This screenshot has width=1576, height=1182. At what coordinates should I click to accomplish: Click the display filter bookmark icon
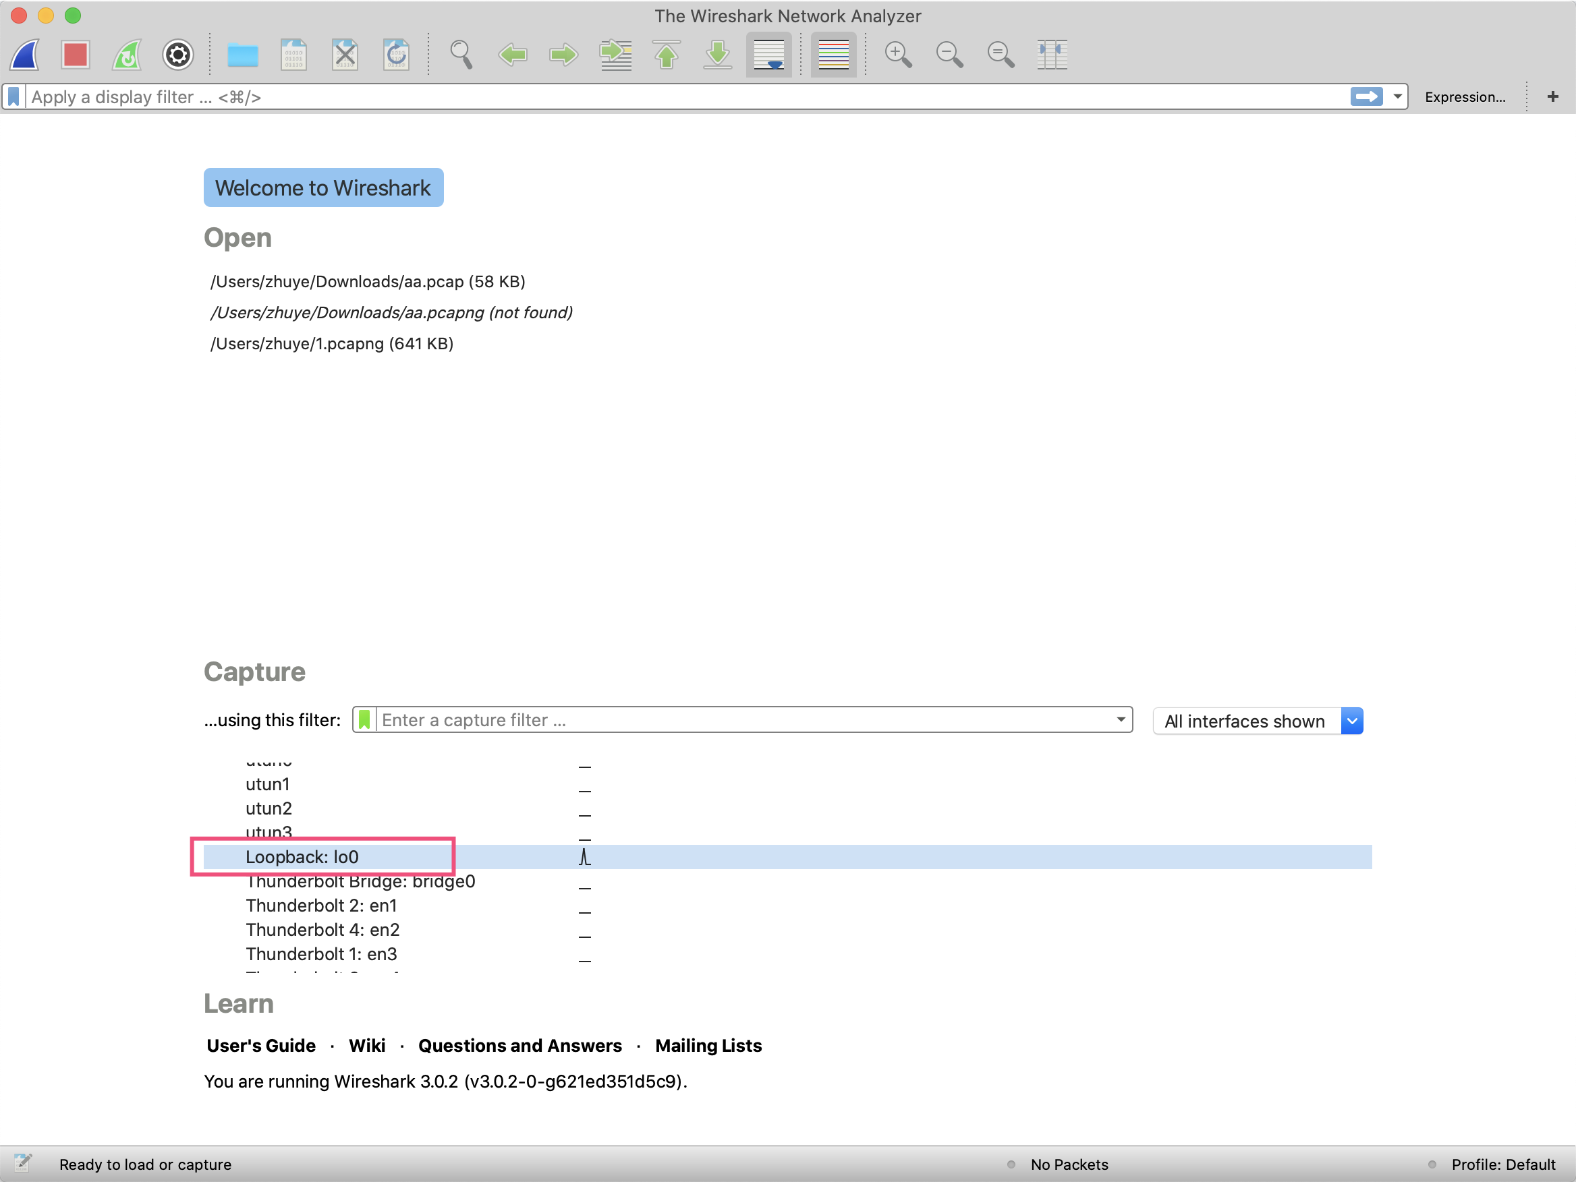click(14, 97)
